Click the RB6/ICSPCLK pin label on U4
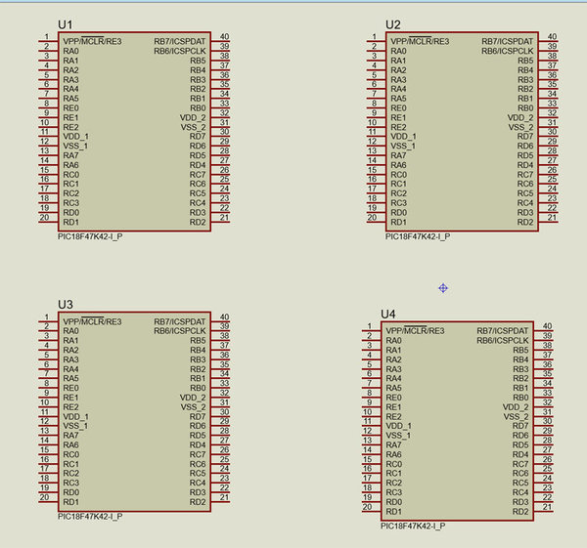The width and height of the screenshot is (587, 548). tap(503, 341)
